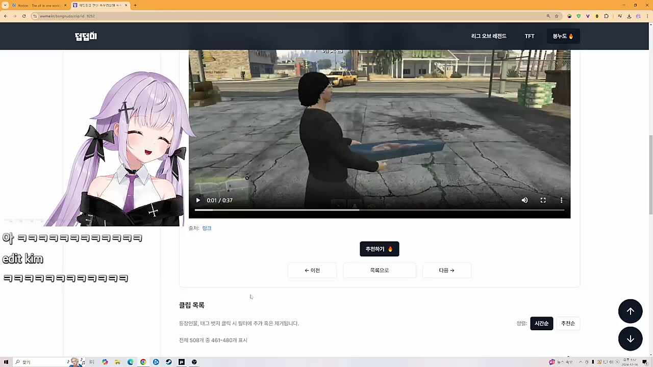The image size is (653, 367).
Task: Open the 링크 source link
Action: (x=207, y=228)
